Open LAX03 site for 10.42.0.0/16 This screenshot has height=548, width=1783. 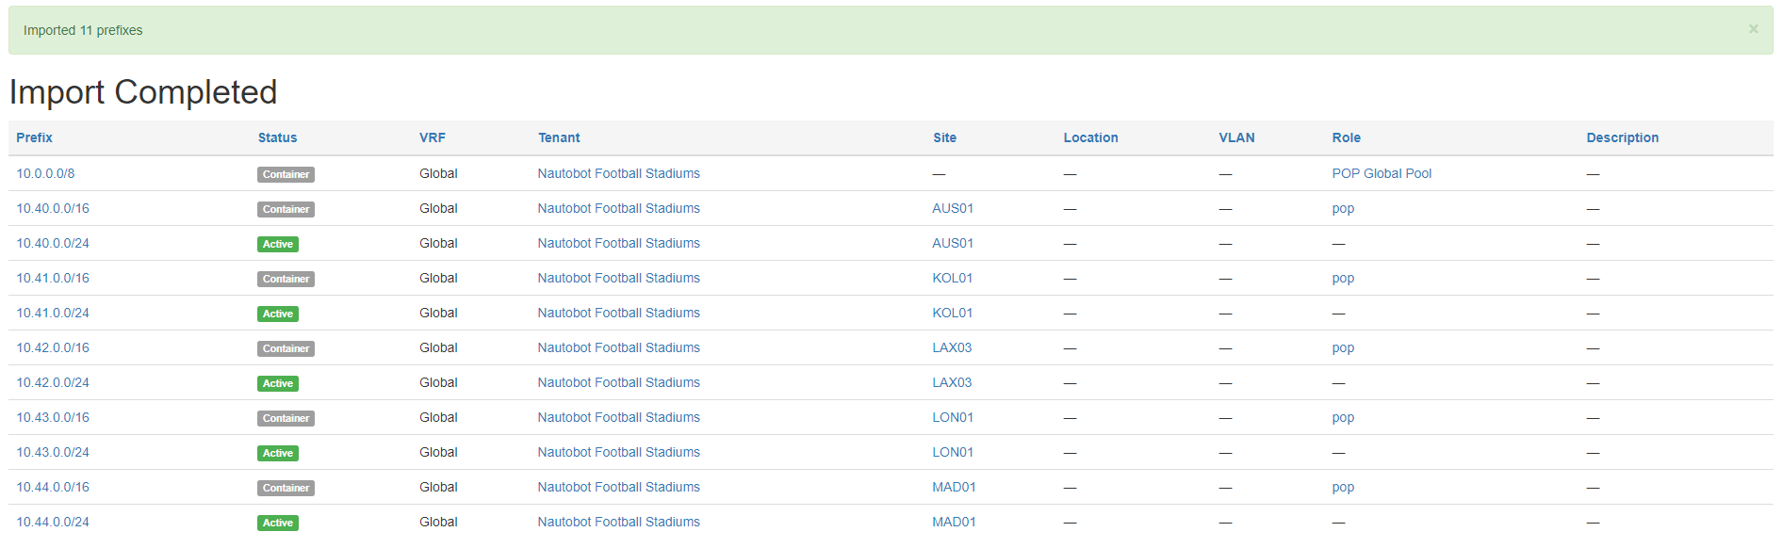pos(952,347)
